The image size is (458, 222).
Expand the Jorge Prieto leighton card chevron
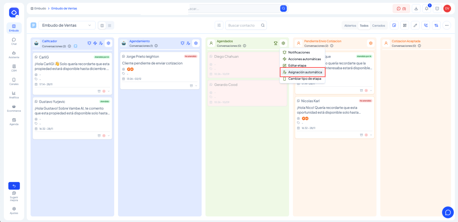point(196,86)
